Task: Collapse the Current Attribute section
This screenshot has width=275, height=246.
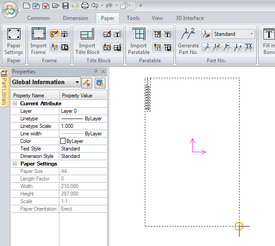Action: point(15,104)
